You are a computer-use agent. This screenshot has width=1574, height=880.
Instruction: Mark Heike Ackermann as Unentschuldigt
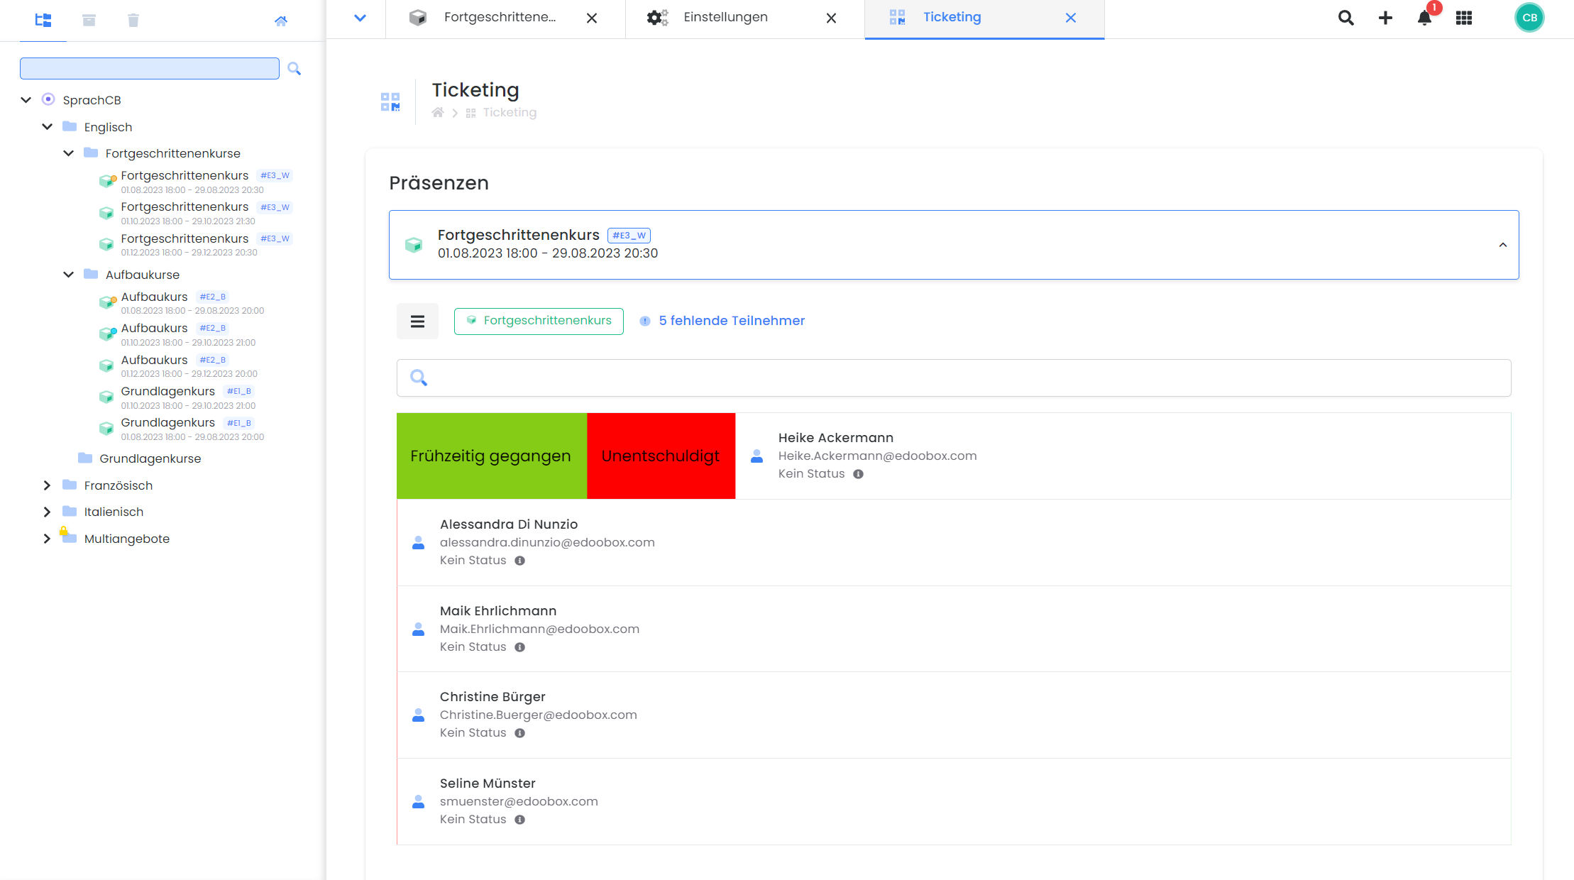[x=661, y=456]
